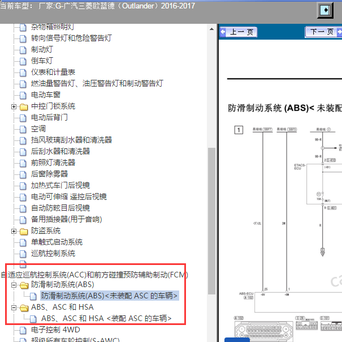Click the ABS-ECU label in the diagram
The image size is (342, 342).
[246, 293]
